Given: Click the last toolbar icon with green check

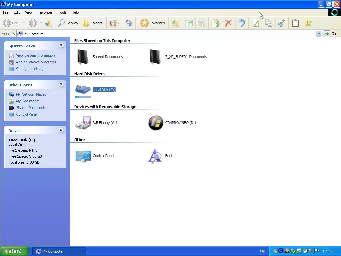Looking at the screenshot, I should click(309, 23).
